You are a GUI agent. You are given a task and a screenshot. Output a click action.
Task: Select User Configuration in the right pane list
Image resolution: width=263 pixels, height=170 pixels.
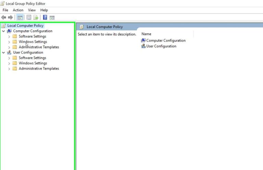click(161, 46)
